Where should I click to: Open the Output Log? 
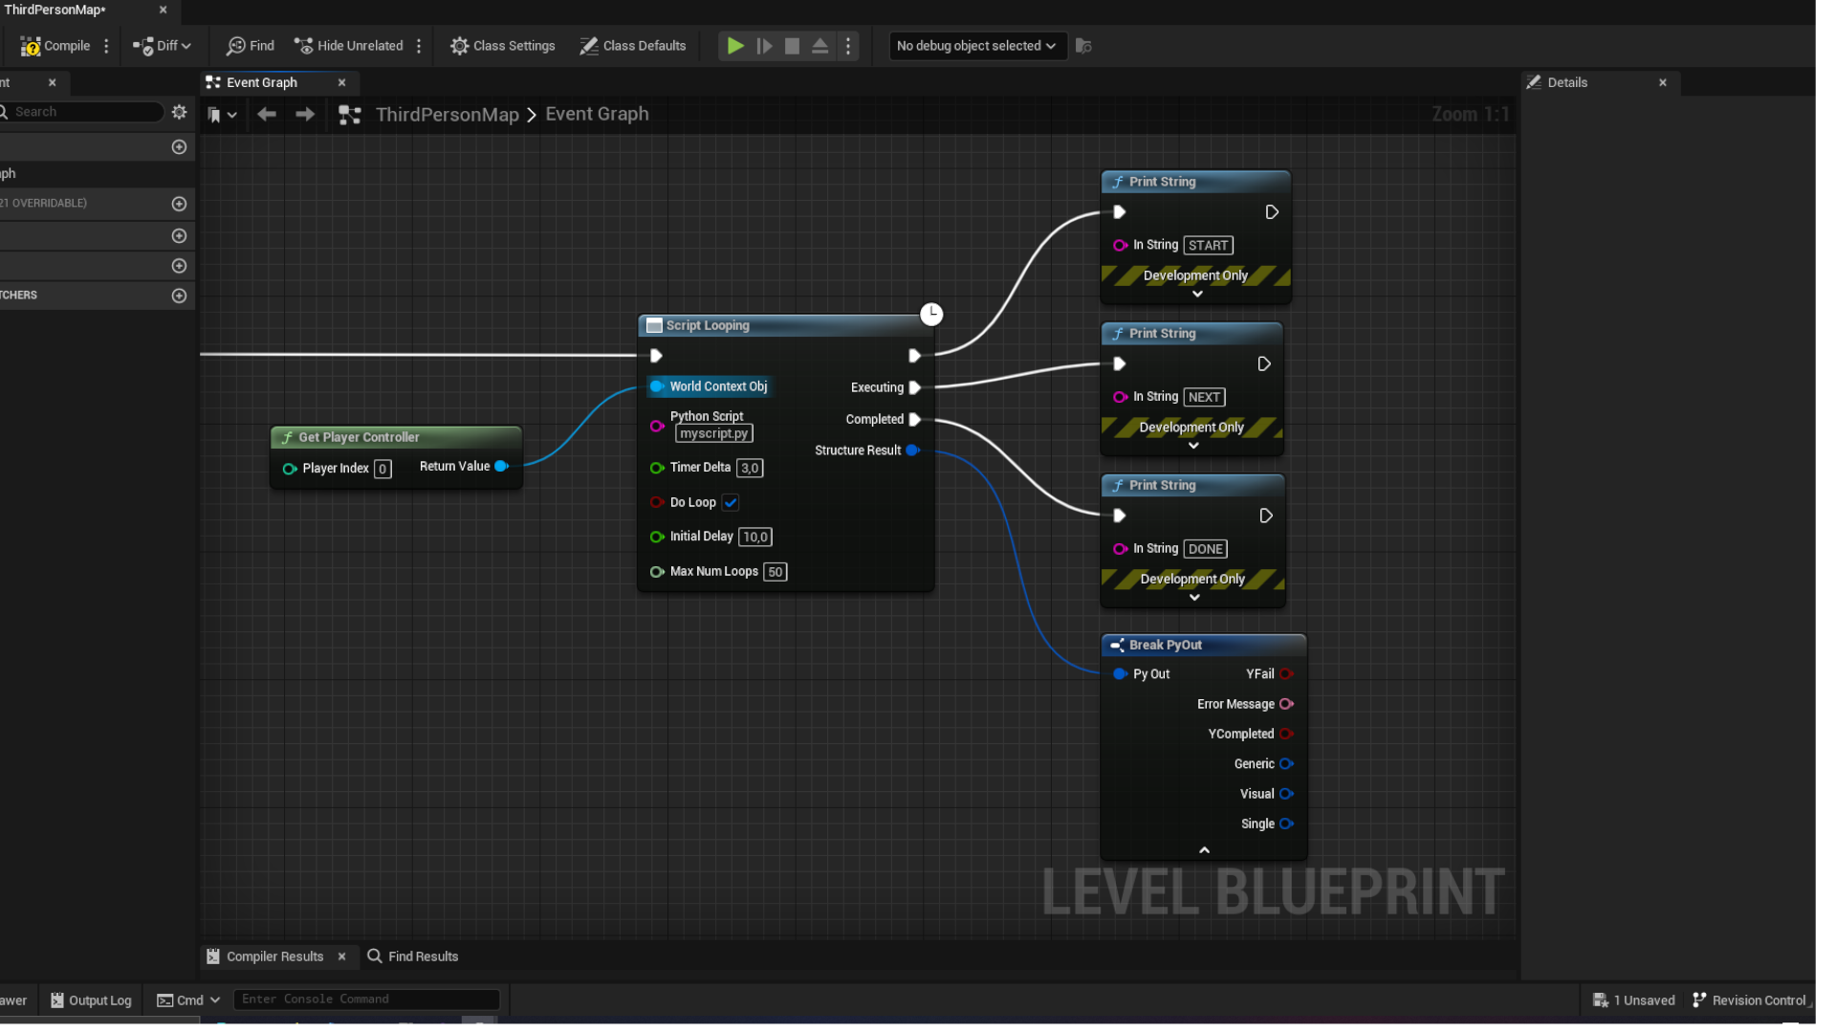(x=91, y=1000)
